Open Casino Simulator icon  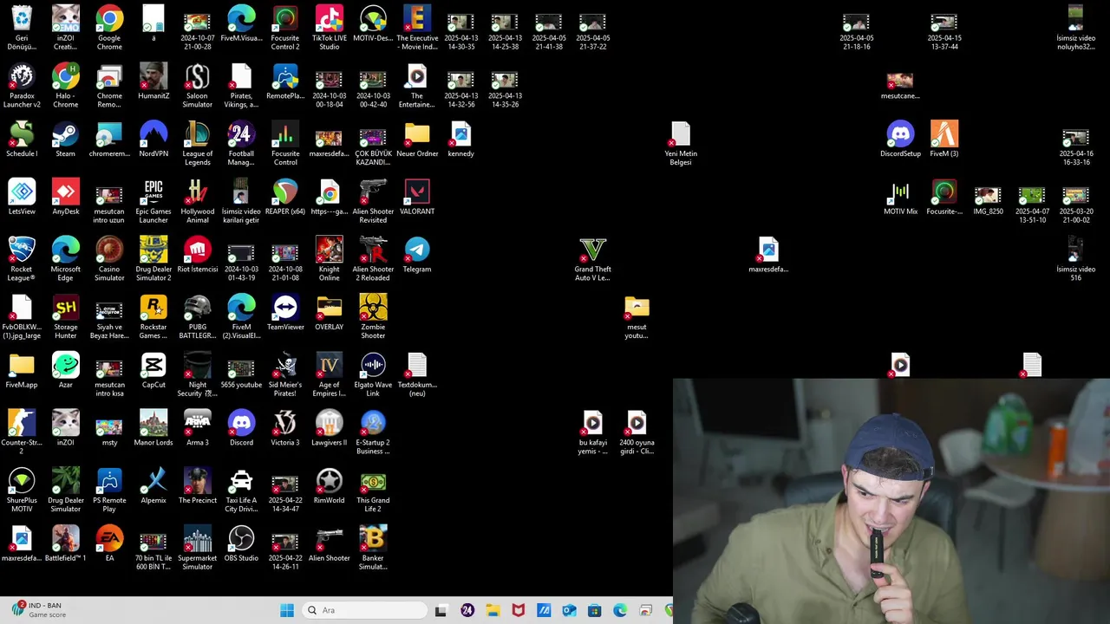[x=109, y=258]
